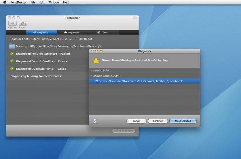Open the Help menu
The width and height of the screenshot is (241, 159).
[x=66, y=2]
